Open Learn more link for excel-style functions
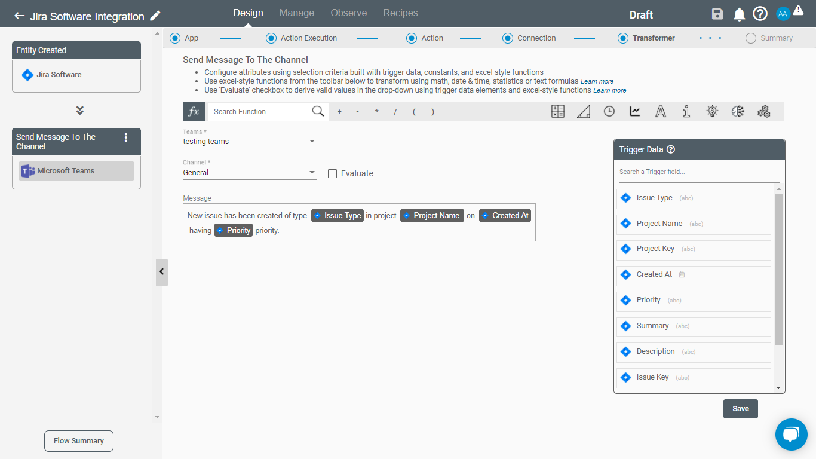Screen dimensions: 816x459 [597, 81]
